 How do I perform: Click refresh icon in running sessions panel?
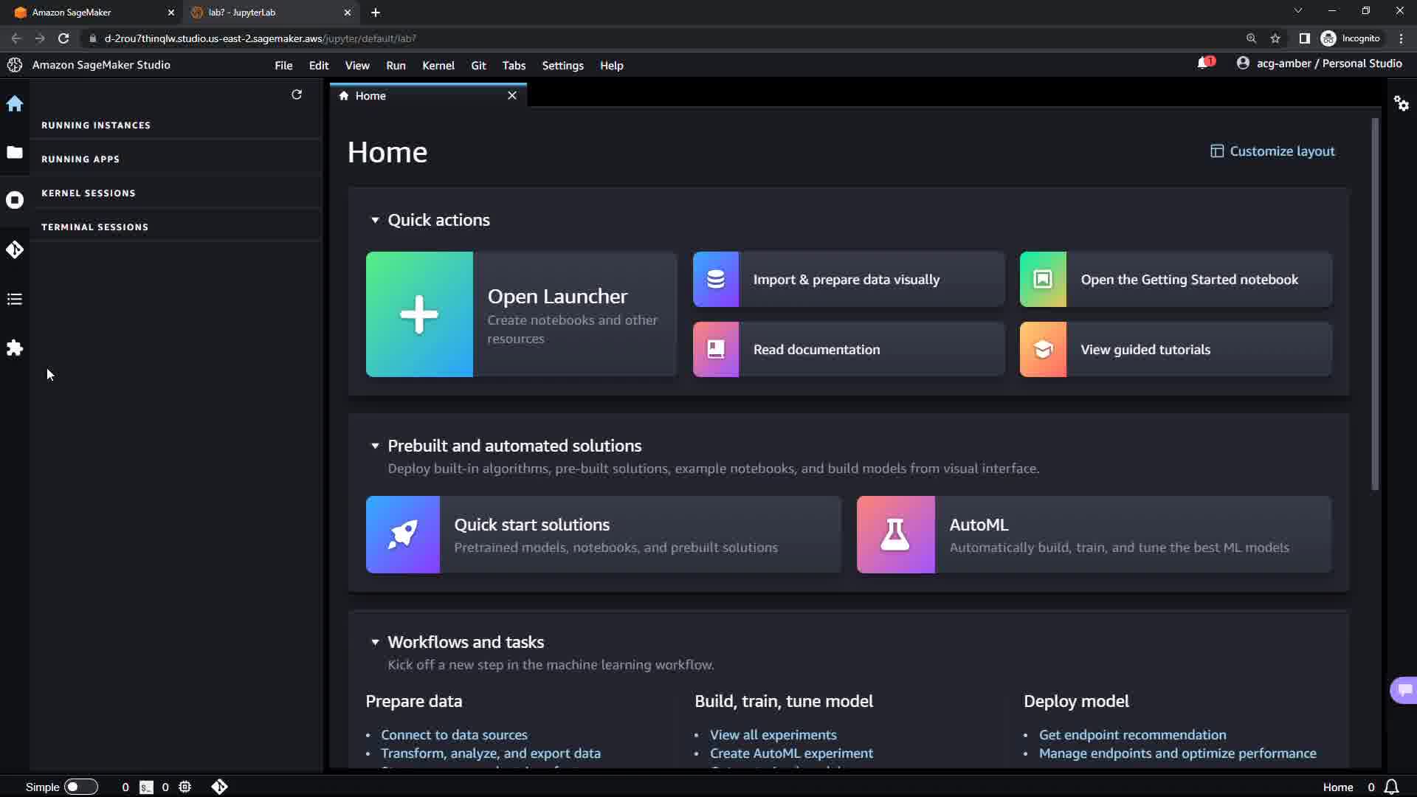[297, 94]
